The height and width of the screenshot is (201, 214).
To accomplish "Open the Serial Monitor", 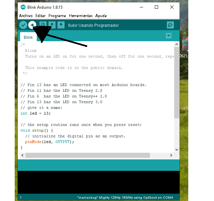I will pyautogui.click(x=170, y=25).
